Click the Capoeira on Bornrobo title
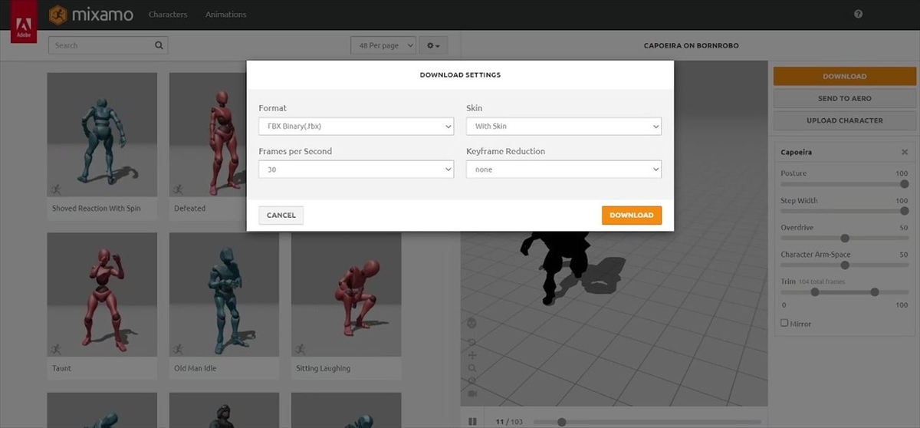 click(691, 46)
